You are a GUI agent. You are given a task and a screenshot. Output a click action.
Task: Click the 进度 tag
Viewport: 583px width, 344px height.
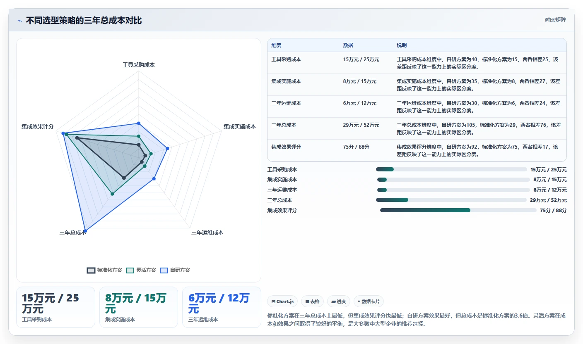tap(339, 301)
